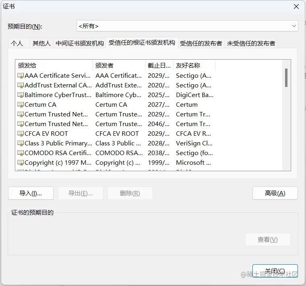
Task: Select the Certum CA certificate name
Action: (40, 105)
